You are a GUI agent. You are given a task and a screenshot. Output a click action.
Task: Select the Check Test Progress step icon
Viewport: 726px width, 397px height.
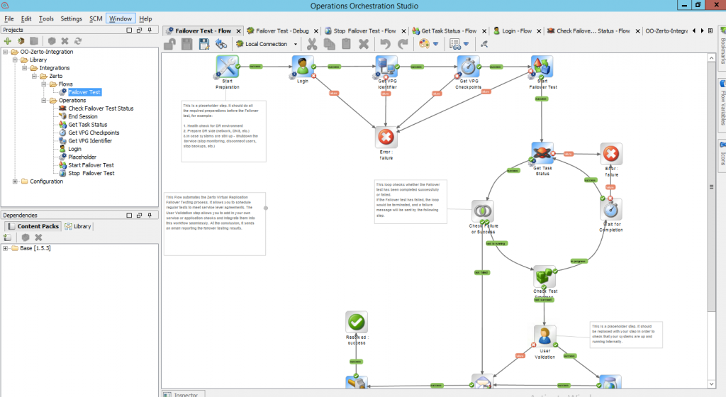point(544,276)
